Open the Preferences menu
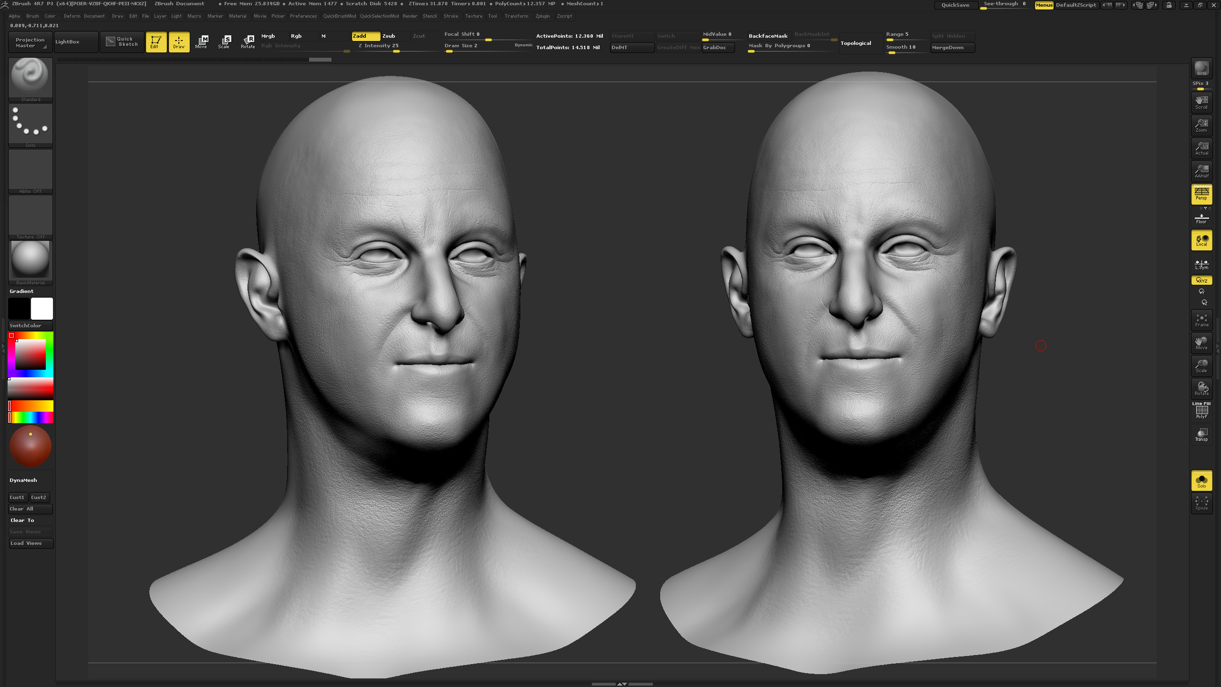 [303, 16]
